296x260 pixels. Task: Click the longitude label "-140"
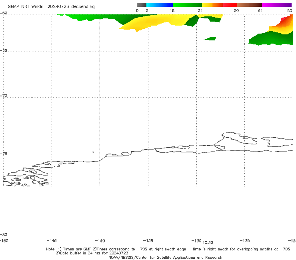pyautogui.click(x=100, y=240)
